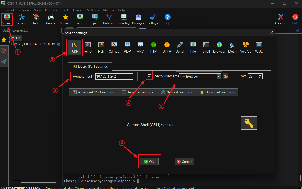Switch to Terminal settings tab
Viewport: 302px width, 189px height.
(x=137, y=92)
